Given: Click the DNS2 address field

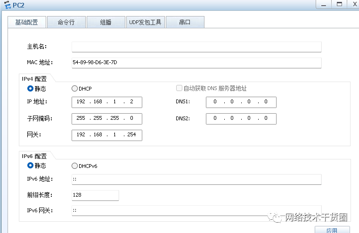Looking at the screenshot, I should pyautogui.click(x=241, y=119).
